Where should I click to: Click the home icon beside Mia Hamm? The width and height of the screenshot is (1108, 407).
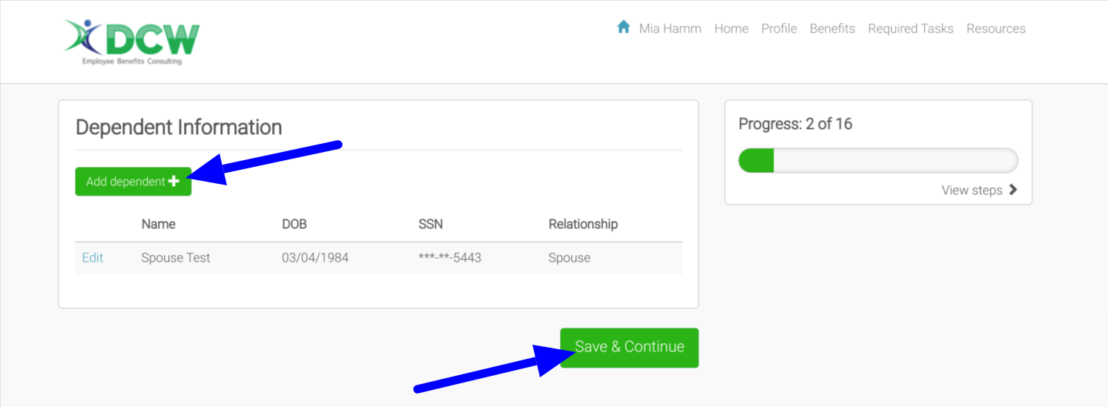click(624, 27)
